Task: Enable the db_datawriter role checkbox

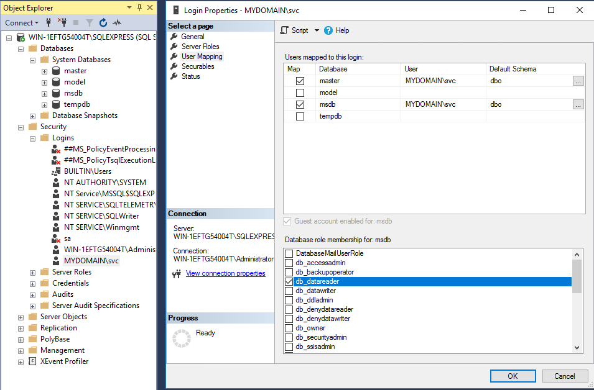Action: click(x=289, y=291)
